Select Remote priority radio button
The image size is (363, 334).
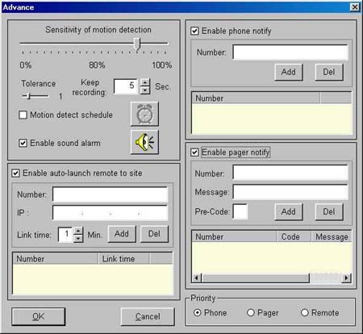pyautogui.click(x=304, y=313)
